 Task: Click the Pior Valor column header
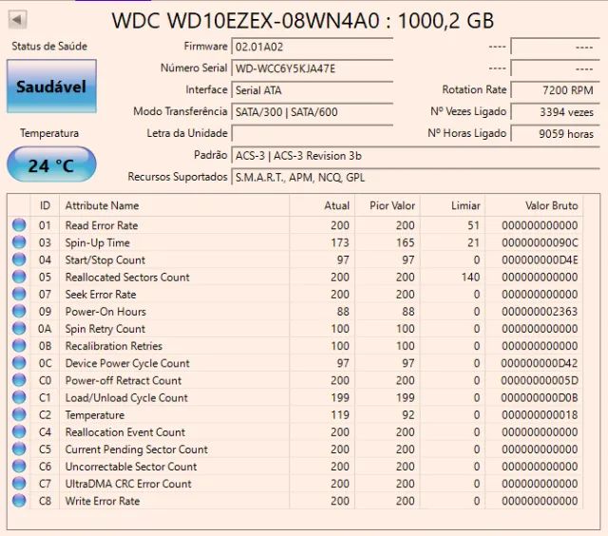point(388,205)
